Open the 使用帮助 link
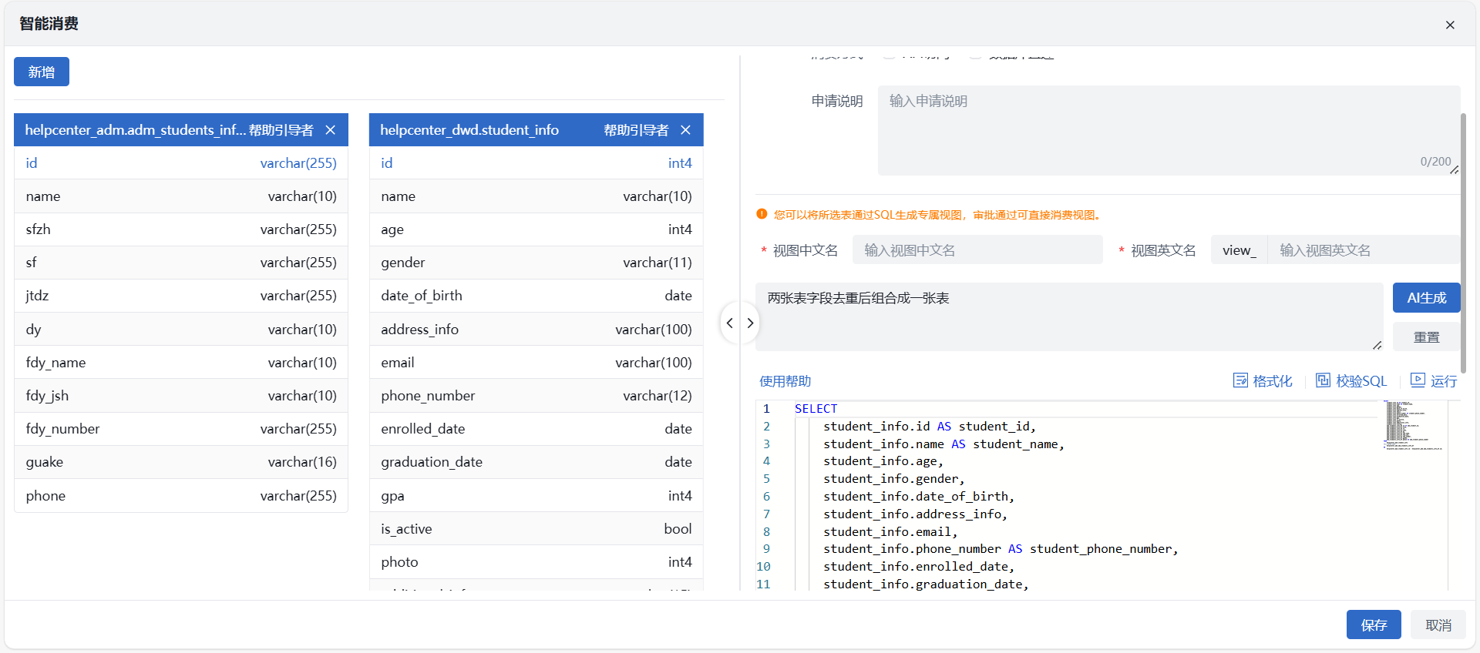Image resolution: width=1480 pixels, height=653 pixels. pos(785,381)
